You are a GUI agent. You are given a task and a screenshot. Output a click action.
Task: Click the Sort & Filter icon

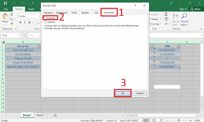pyautogui.click(x=175, y=16)
